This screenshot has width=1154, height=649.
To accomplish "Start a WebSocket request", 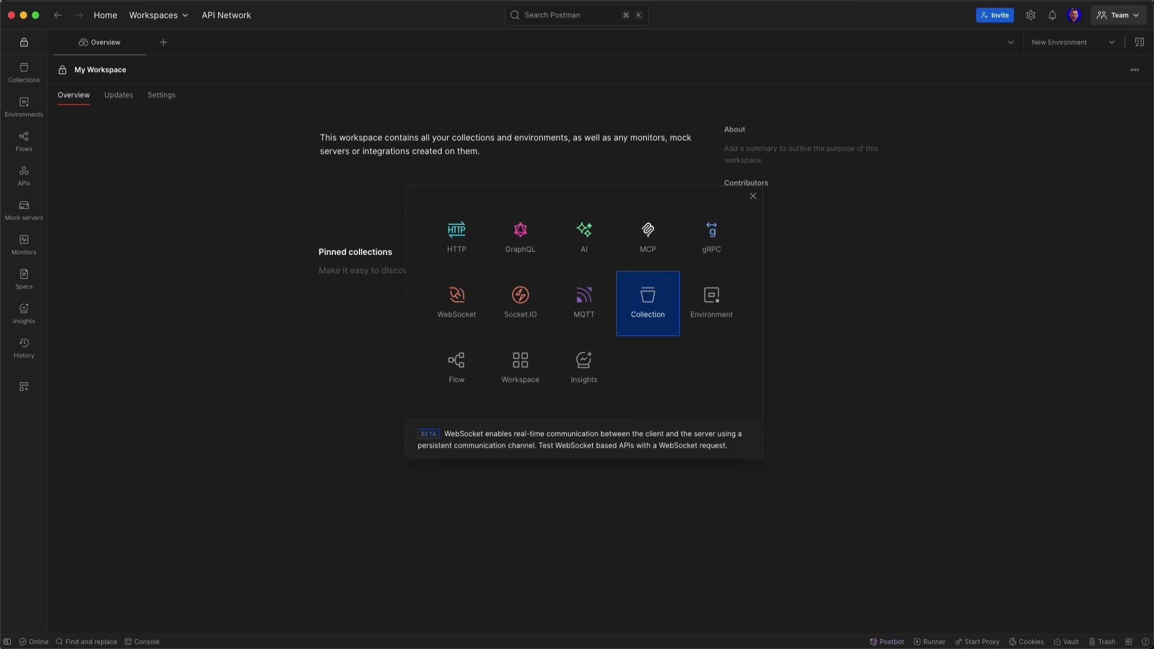I will 456,303.
